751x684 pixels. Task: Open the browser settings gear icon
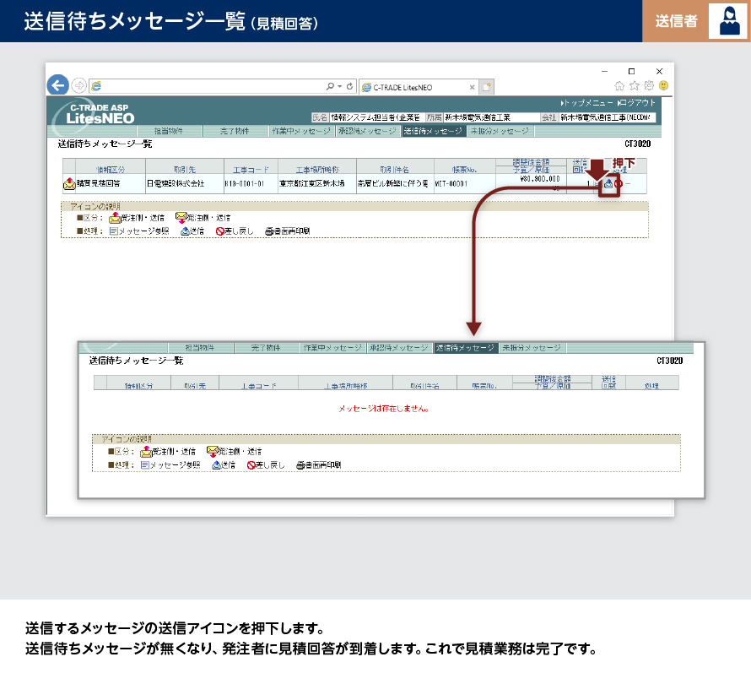[648, 85]
